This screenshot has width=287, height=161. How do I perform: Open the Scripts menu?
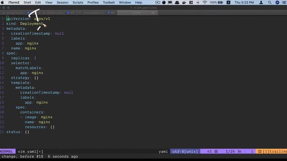coord(78,2)
